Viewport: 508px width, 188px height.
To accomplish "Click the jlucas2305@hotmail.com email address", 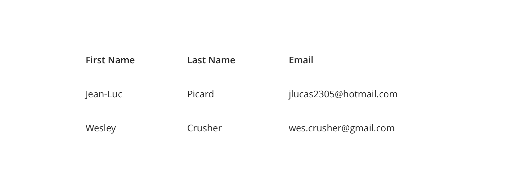I will (x=343, y=94).
